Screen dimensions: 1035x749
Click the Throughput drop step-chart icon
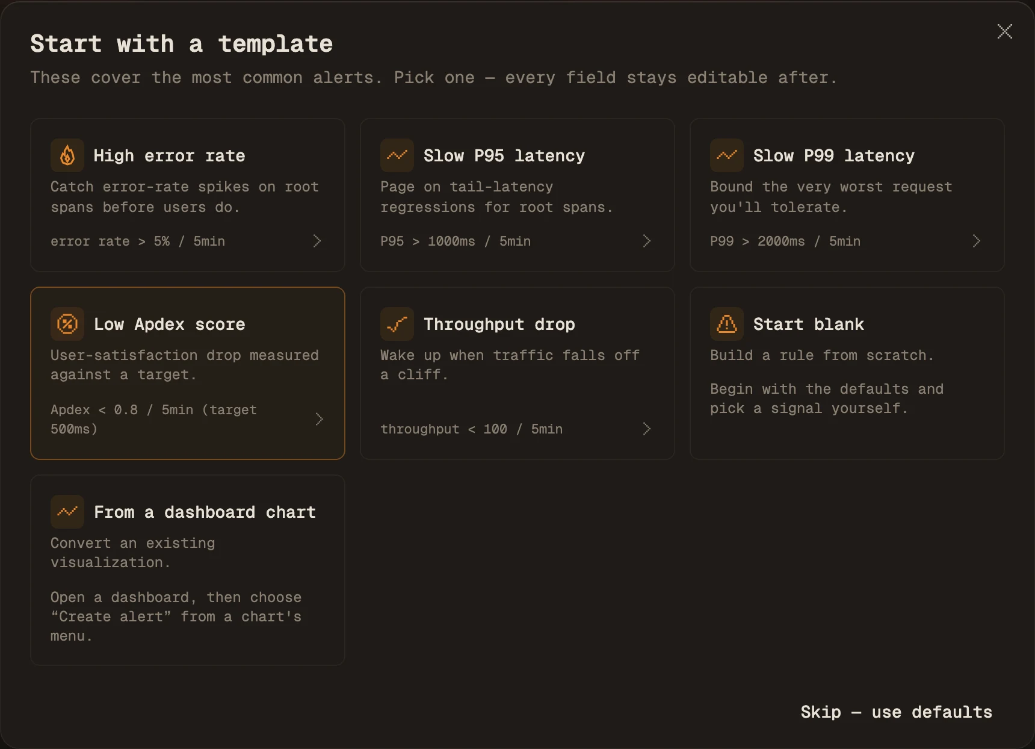397,324
